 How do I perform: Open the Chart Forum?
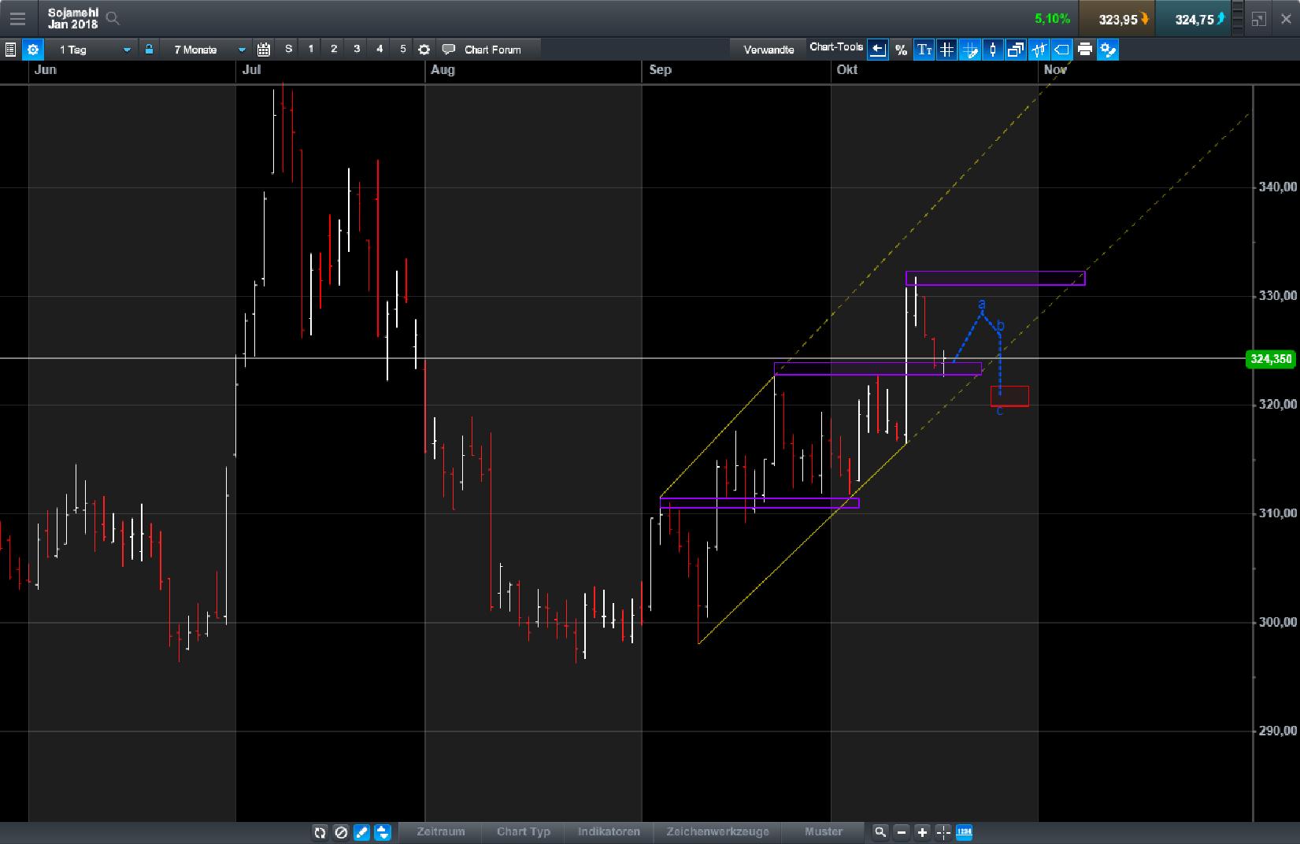coord(492,49)
